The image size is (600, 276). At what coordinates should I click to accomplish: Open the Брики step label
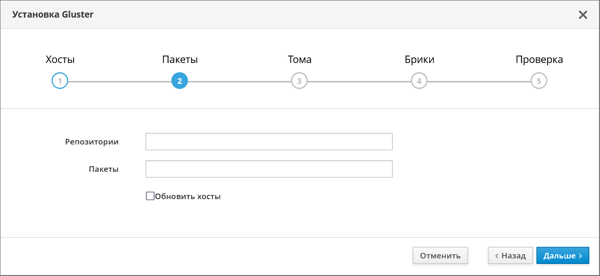coord(419,60)
